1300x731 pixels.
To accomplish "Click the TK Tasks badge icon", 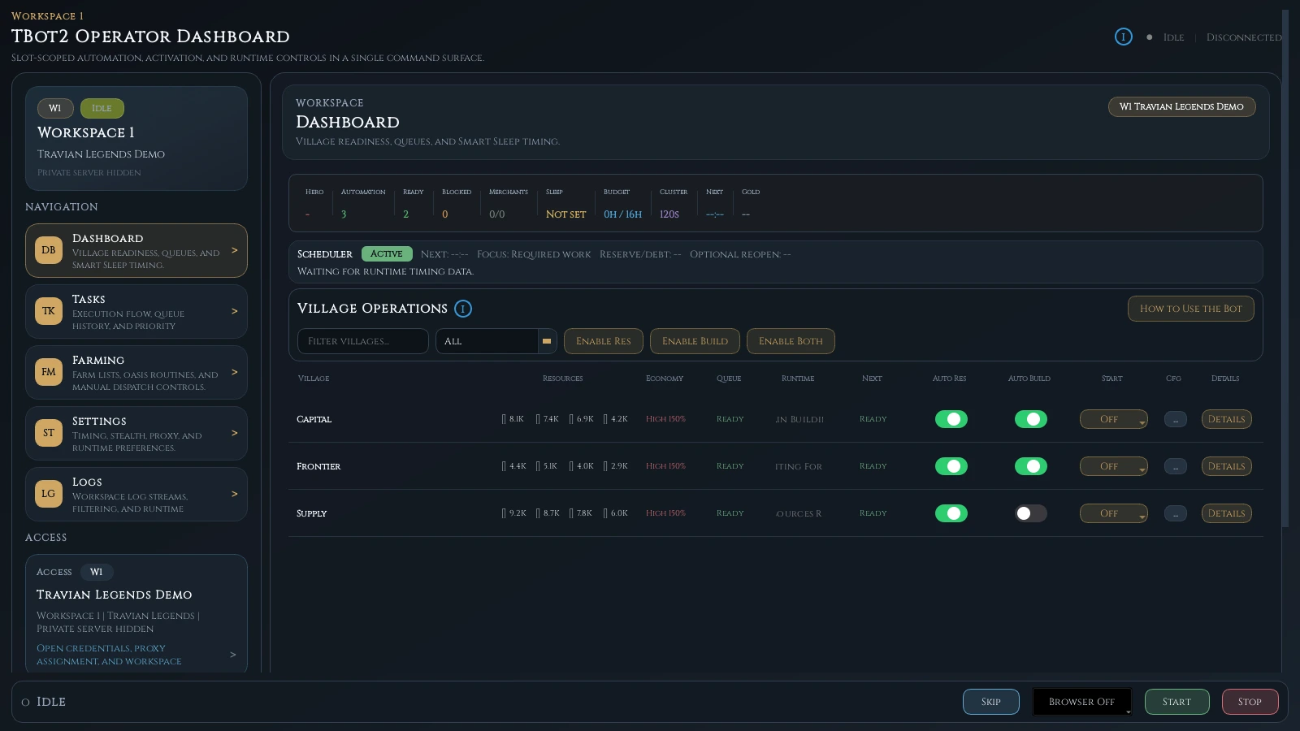I will (x=49, y=311).
